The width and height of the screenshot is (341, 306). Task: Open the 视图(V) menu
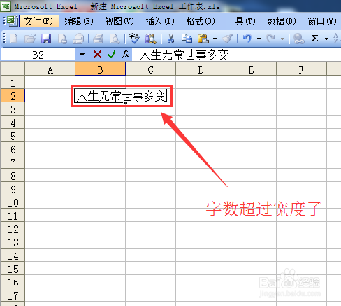pyautogui.click(x=119, y=21)
